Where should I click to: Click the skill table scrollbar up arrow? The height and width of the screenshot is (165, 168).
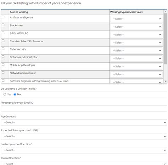165,12
